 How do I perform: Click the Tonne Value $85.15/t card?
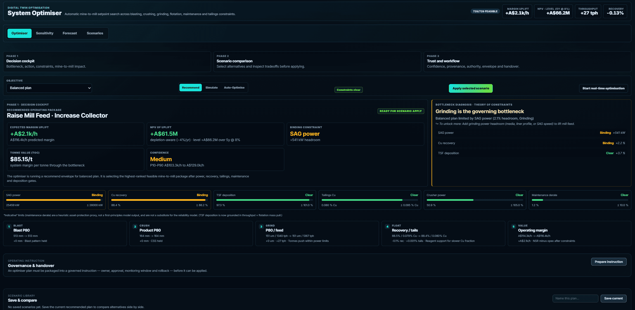(x=75, y=159)
